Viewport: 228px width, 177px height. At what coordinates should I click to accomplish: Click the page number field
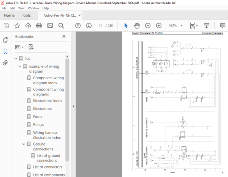click(100, 26)
